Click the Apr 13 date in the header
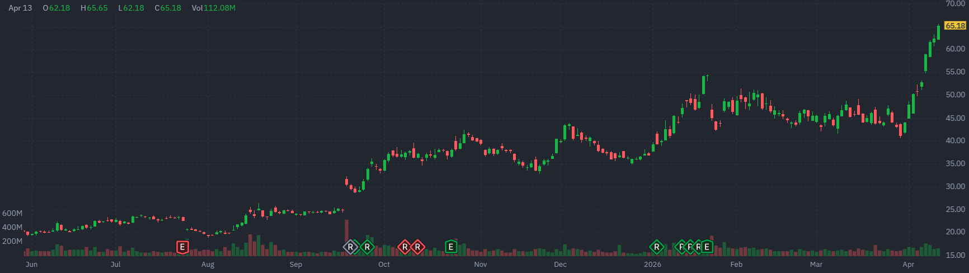Screen dimensions: 969x273 [20, 8]
